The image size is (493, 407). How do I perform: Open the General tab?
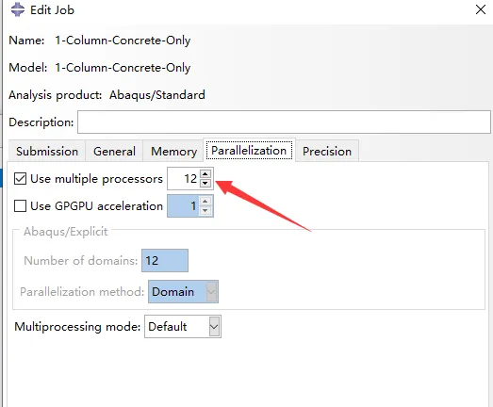click(x=114, y=152)
